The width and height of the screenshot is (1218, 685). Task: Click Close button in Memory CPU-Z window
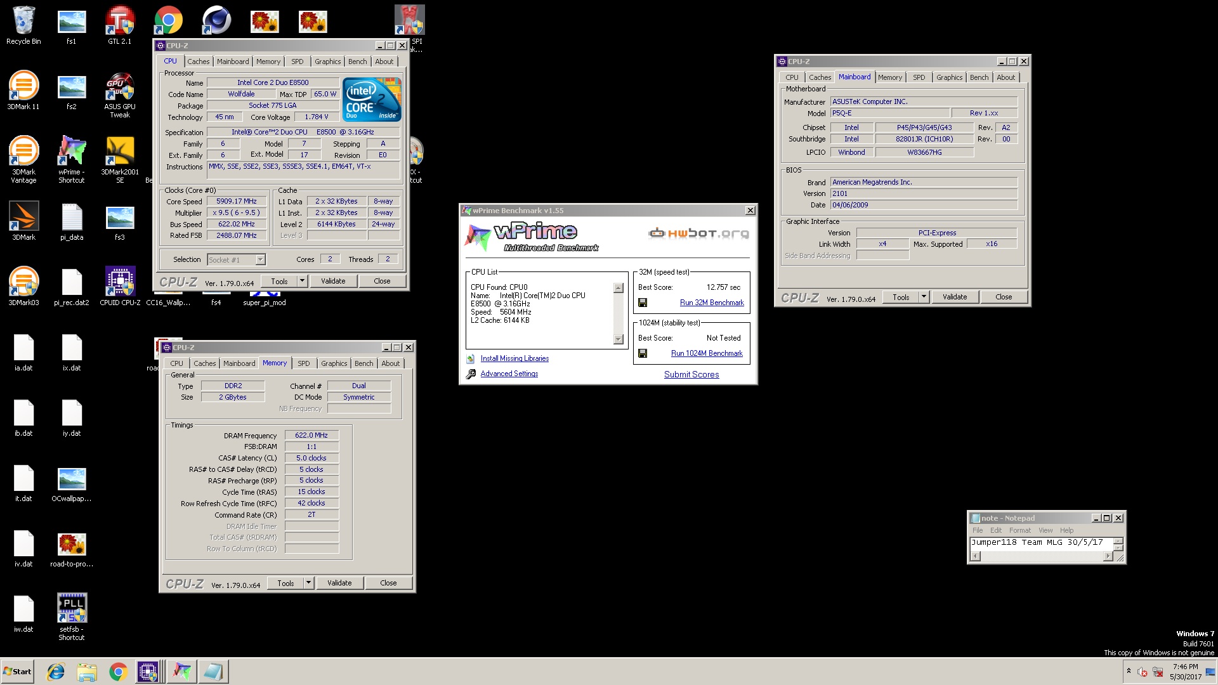388,583
